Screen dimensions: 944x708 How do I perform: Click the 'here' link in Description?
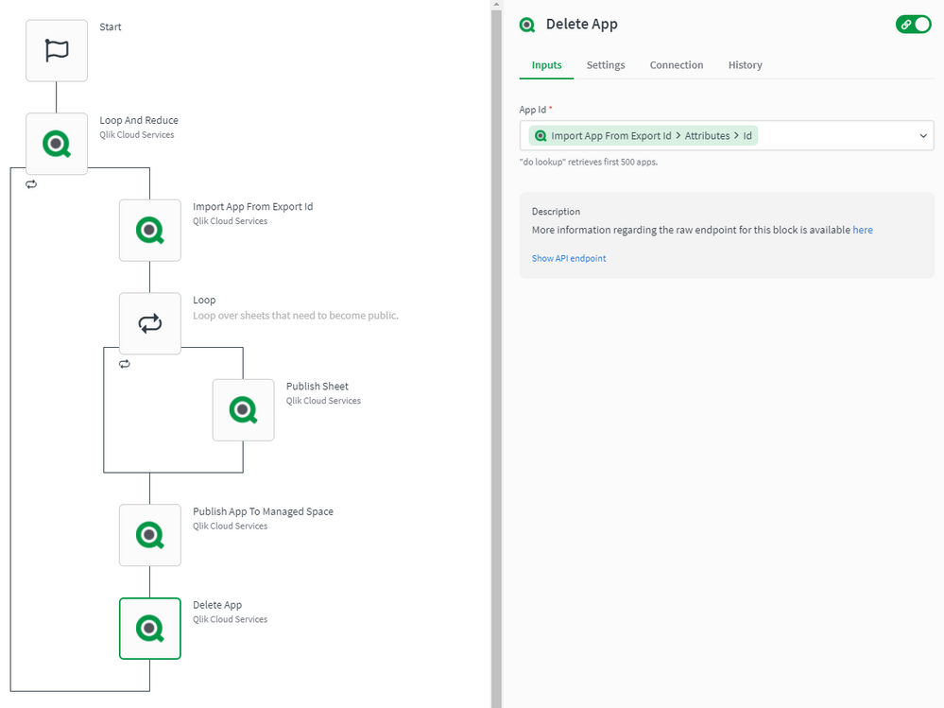tap(862, 230)
